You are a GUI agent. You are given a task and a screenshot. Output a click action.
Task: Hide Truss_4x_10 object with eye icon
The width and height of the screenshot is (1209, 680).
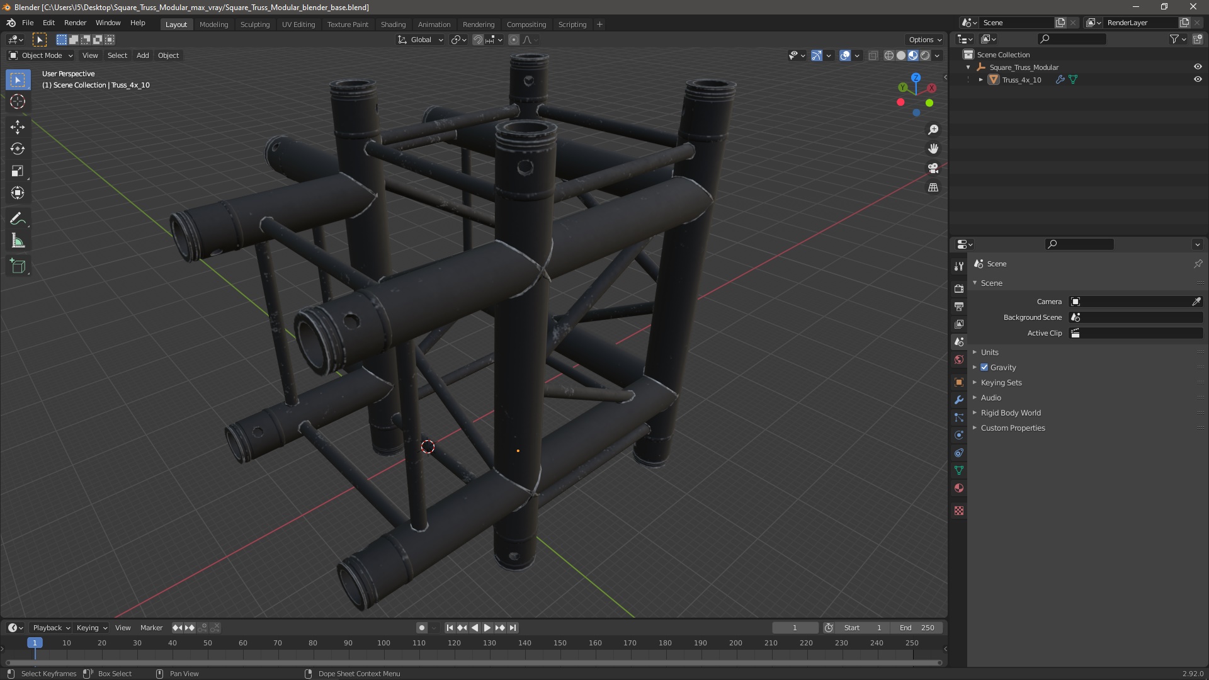(x=1198, y=79)
